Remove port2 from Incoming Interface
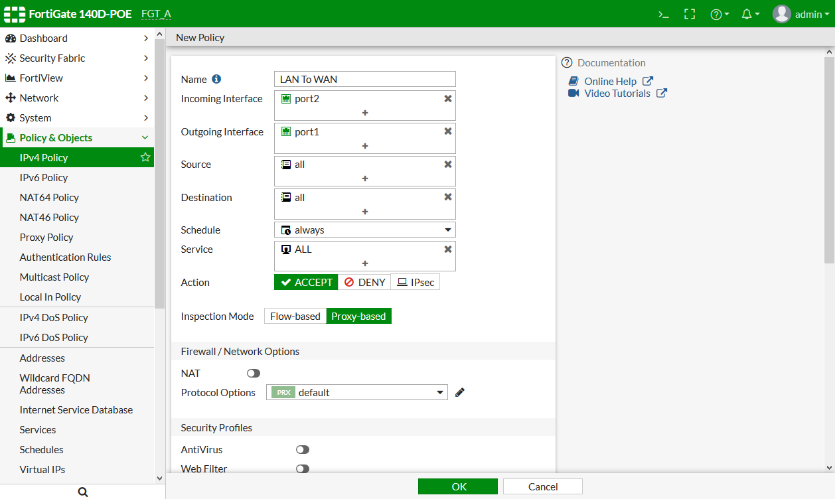Image resolution: width=835 pixels, height=499 pixels. [x=447, y=98]
